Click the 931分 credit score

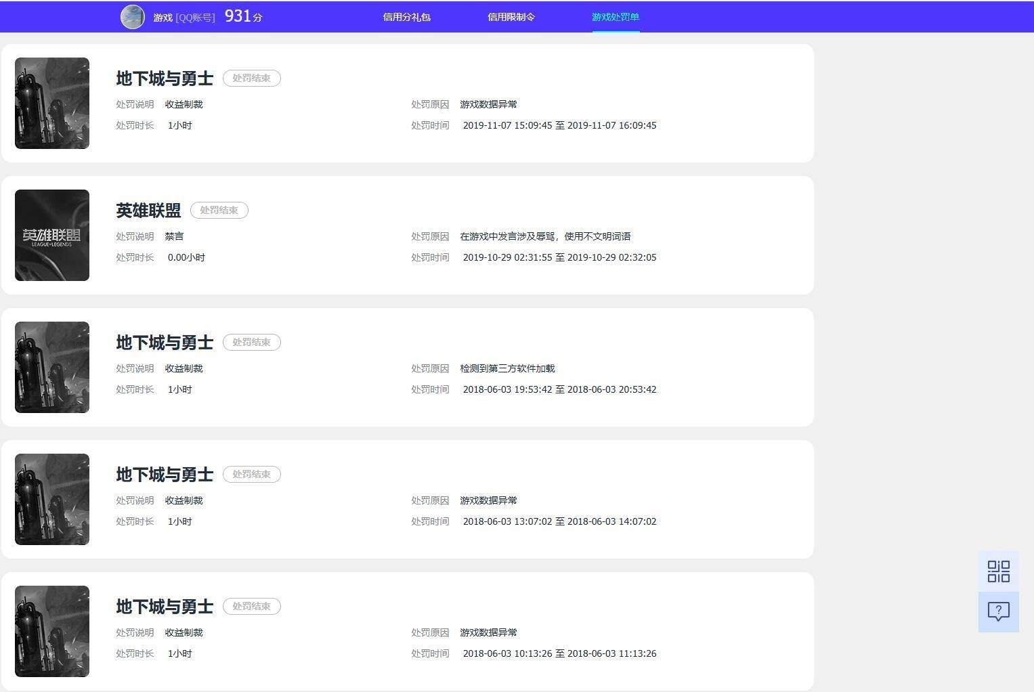243,16
